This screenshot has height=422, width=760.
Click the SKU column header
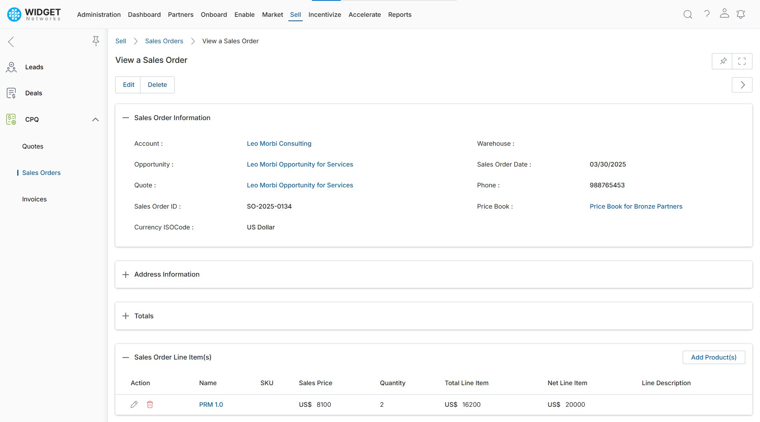point(267,383)
